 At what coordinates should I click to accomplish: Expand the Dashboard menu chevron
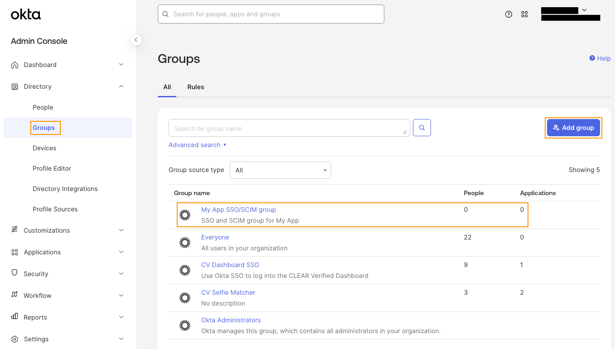pos(121,65)
